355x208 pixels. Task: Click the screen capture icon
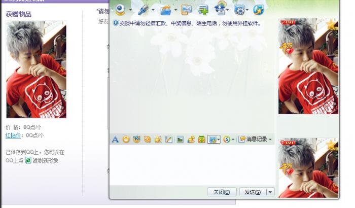click(212, 140)
